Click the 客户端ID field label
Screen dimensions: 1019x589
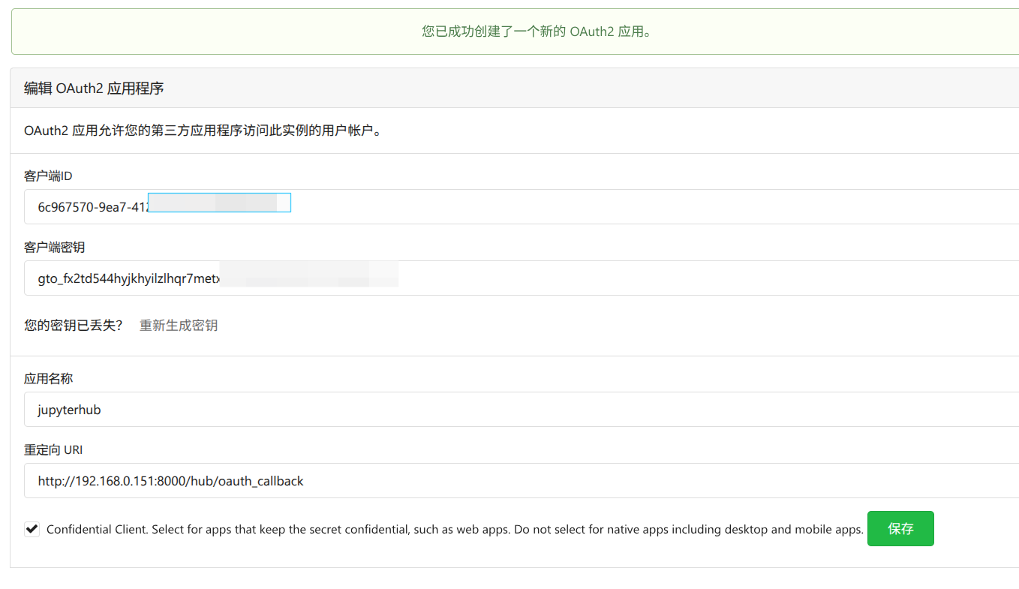click(x=48, y=176)
